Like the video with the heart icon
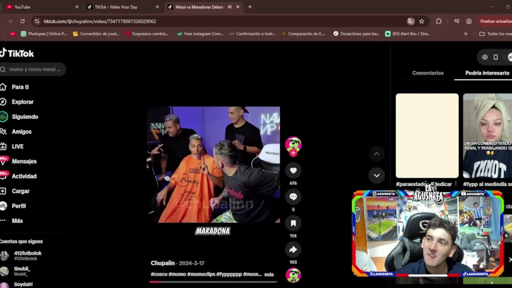Viewport: 512px width, 288px height. coord(293,171)
